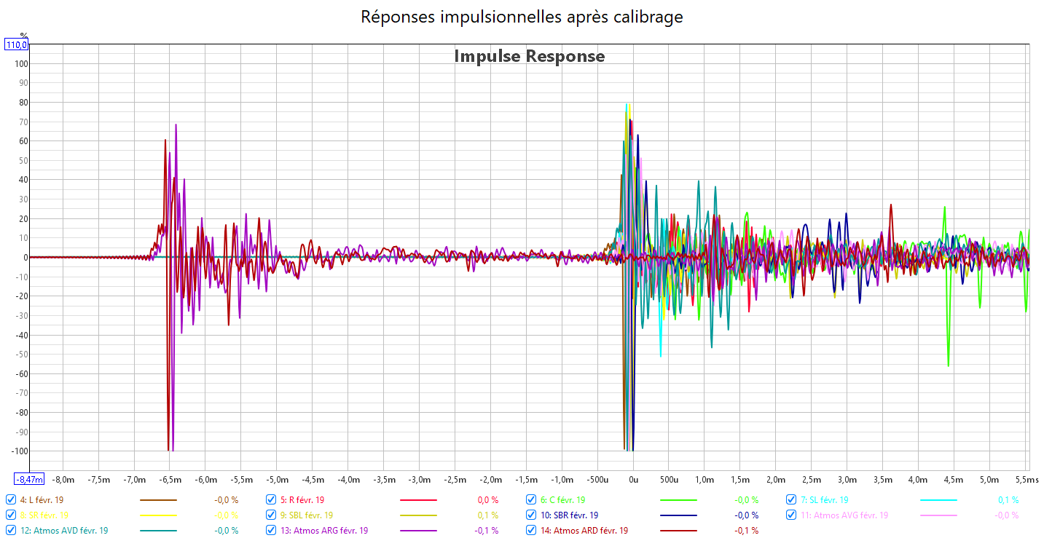Toggle the '5: R févr. 19' trace checkbox
The width and height of the screenshot is (1044, 554).
[271, 500]
